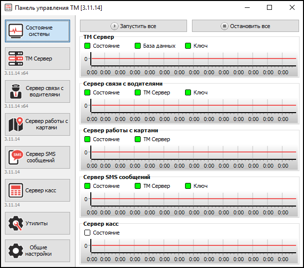Click the Состояние системы monitor icon
Screen dimensions: 304x268
(x=16, y=31)
